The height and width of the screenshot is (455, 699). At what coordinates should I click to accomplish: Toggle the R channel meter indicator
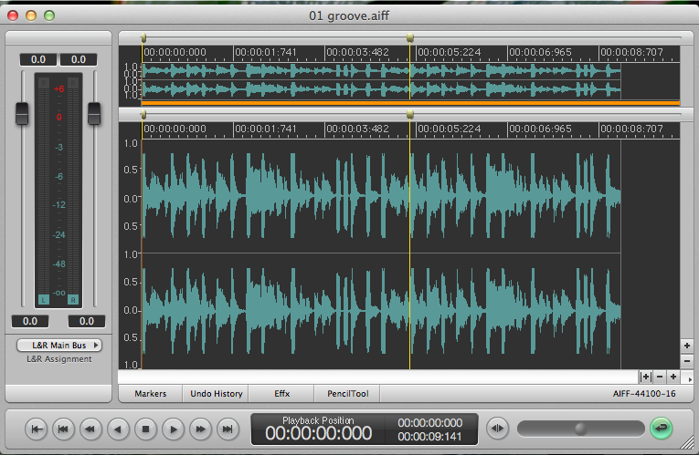click(73, 299)
